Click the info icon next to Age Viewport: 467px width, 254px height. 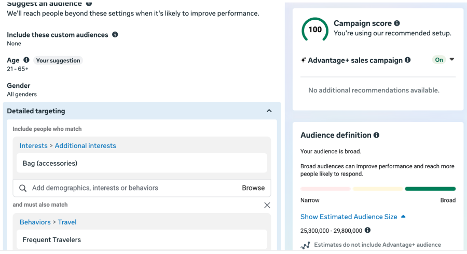tap(26, 60)
